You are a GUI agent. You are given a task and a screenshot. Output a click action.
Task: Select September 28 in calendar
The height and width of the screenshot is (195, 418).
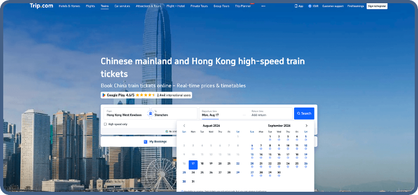coord(261,173)
